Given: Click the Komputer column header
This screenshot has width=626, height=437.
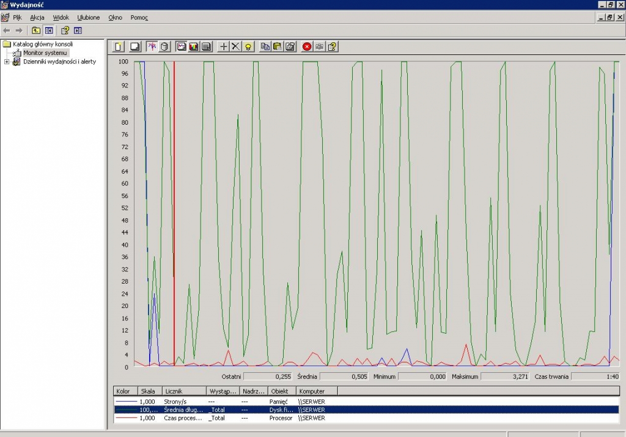Looking at the screenshot, I should (317, 391).
